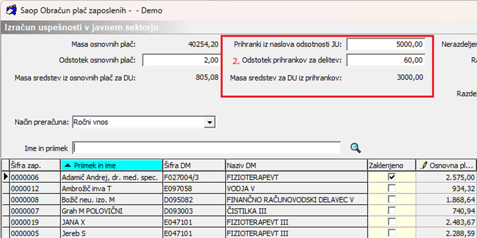Click the Odstotek osnovnih plač field
The width and height of the screenshot is (477, 238).
tap(181, 60)
